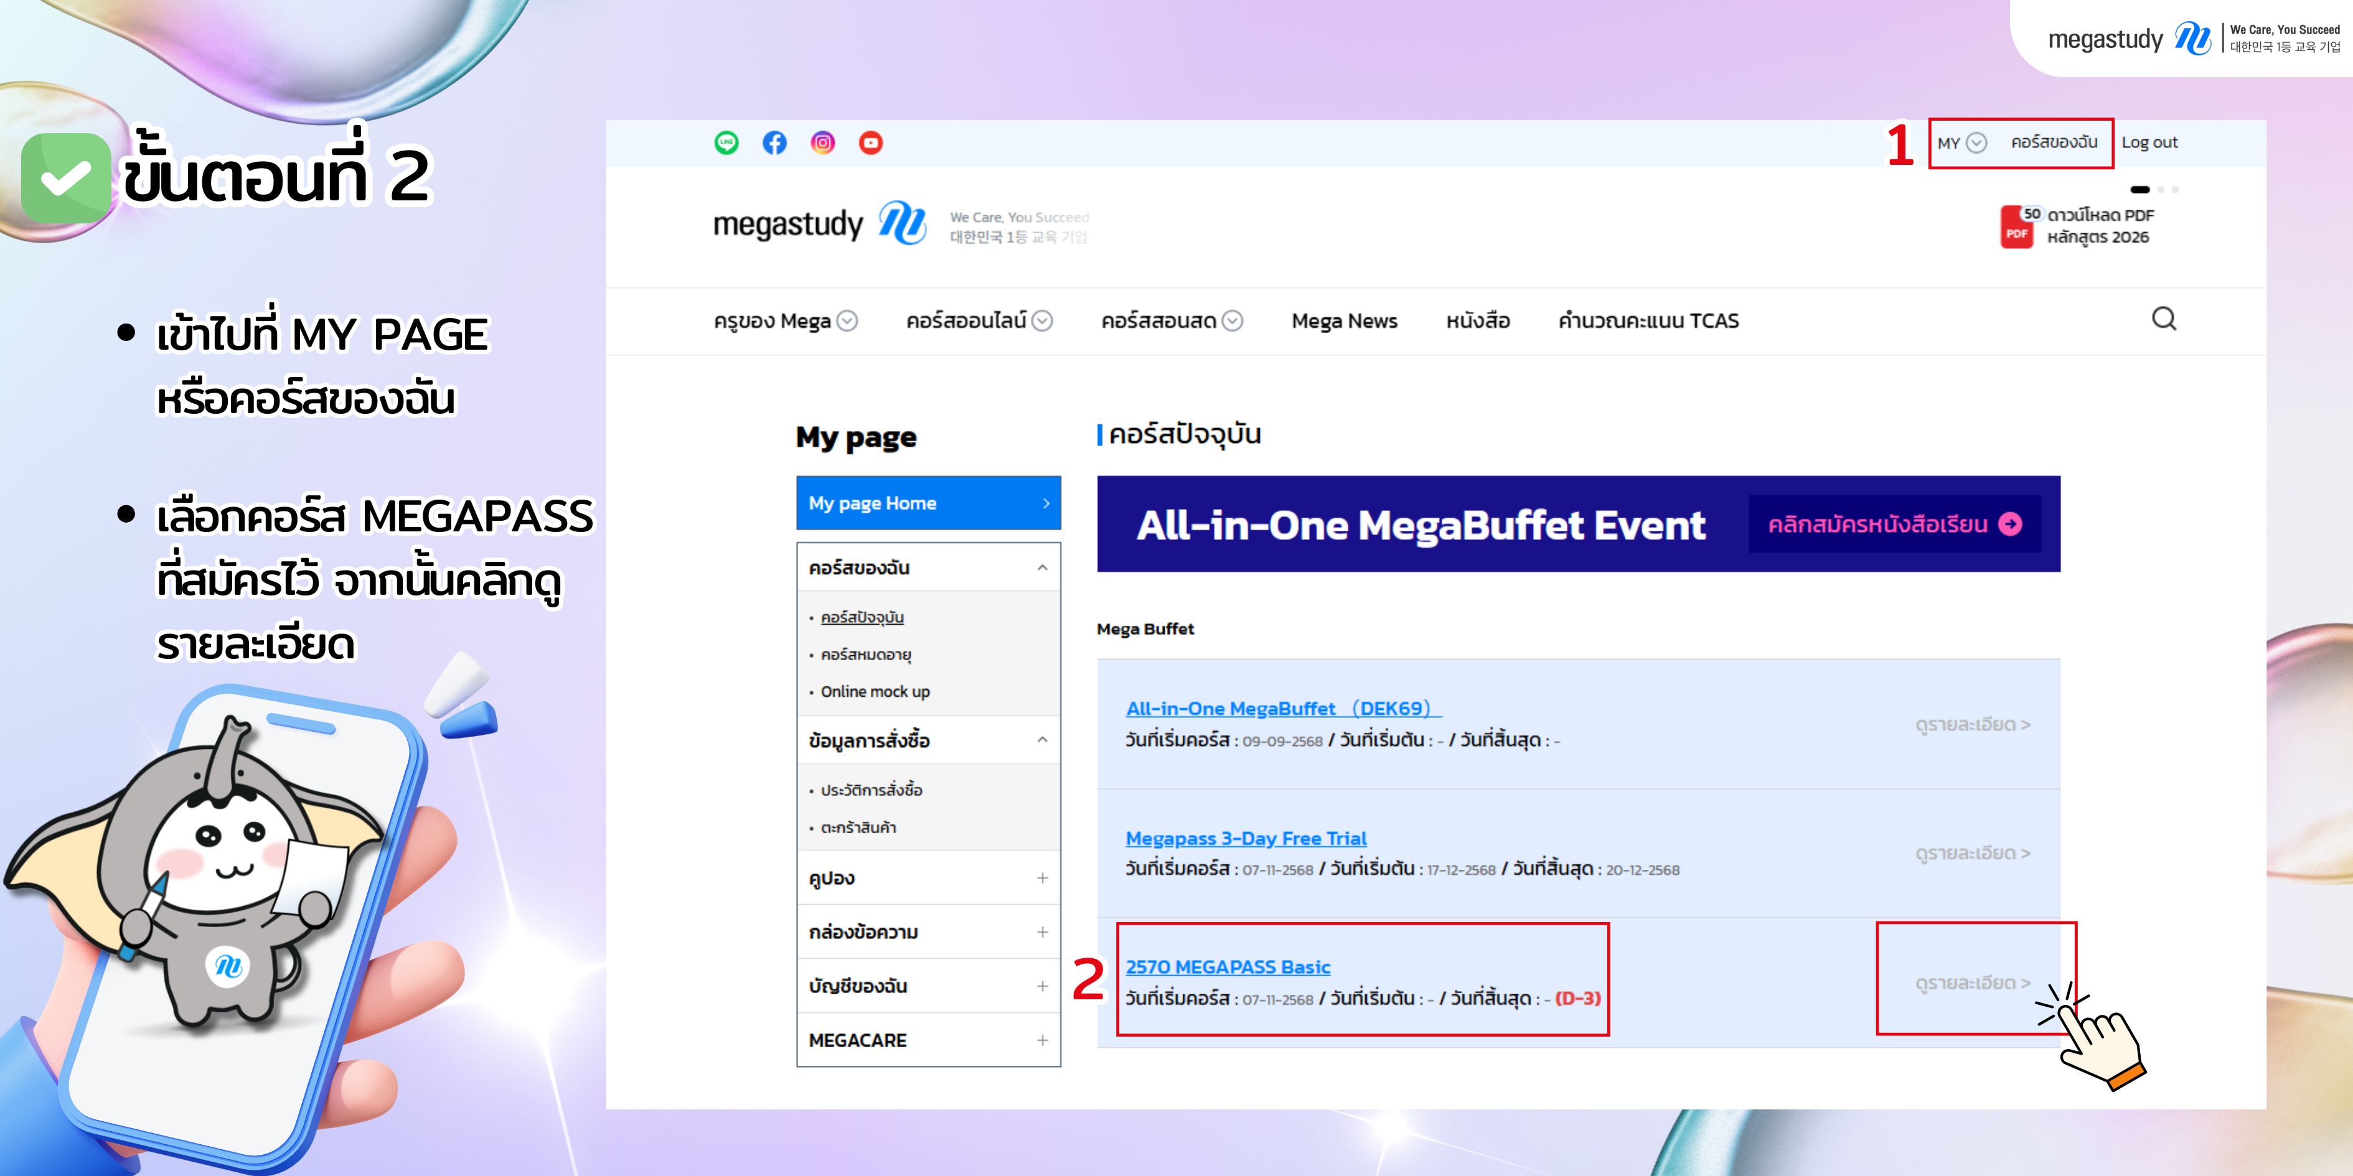Click the arrow on MegaBuffet banner button
This screenshot has height=1176, width=2353.
[x=2011, y=524]
